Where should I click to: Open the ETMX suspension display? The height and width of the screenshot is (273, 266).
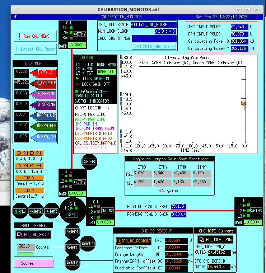(256, 210)
